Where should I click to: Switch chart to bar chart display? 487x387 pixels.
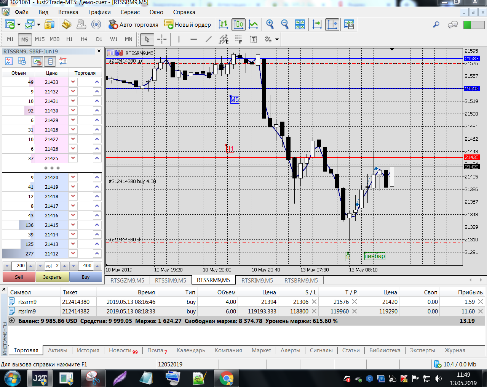tap(224, 25)
